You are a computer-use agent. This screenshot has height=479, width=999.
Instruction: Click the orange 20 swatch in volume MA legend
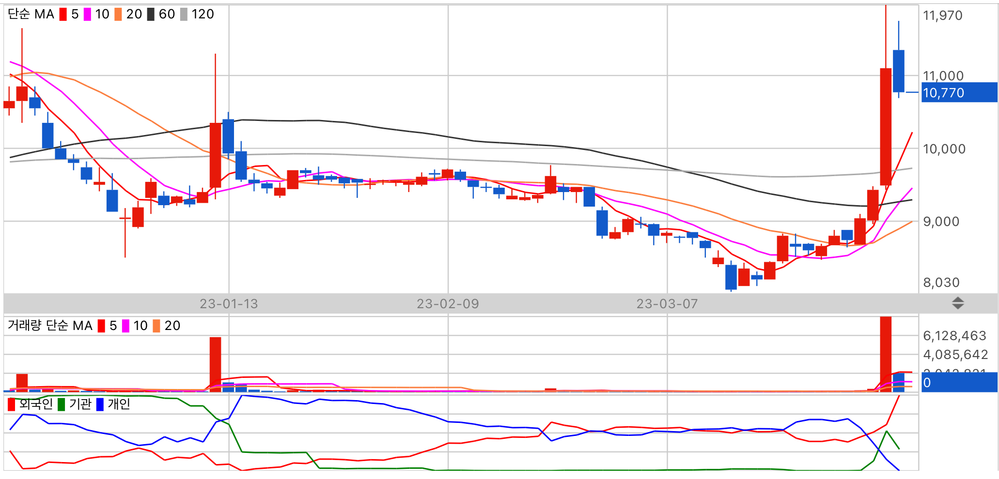[156, 326]
